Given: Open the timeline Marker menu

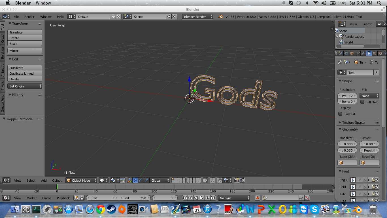Looking at the screenshot, I should coord(32,198).
